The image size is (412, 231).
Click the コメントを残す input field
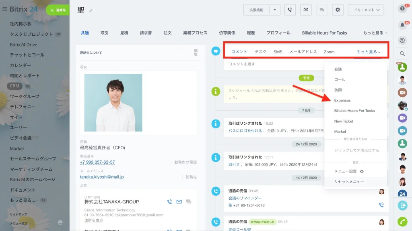[x=274, y=64]
